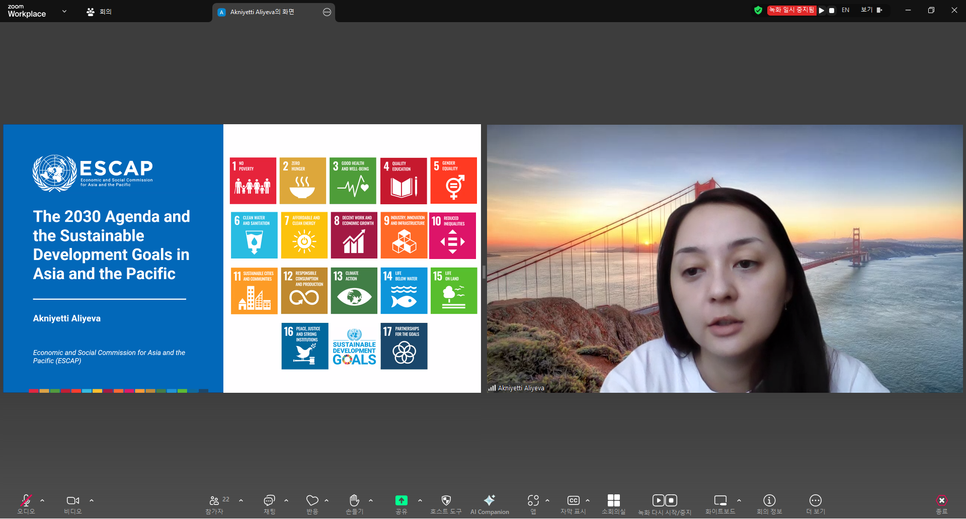Image resolution: width=966 pixels, height=519 pixels.
Task: Expand video options arrow
Action: pos(92,500)
